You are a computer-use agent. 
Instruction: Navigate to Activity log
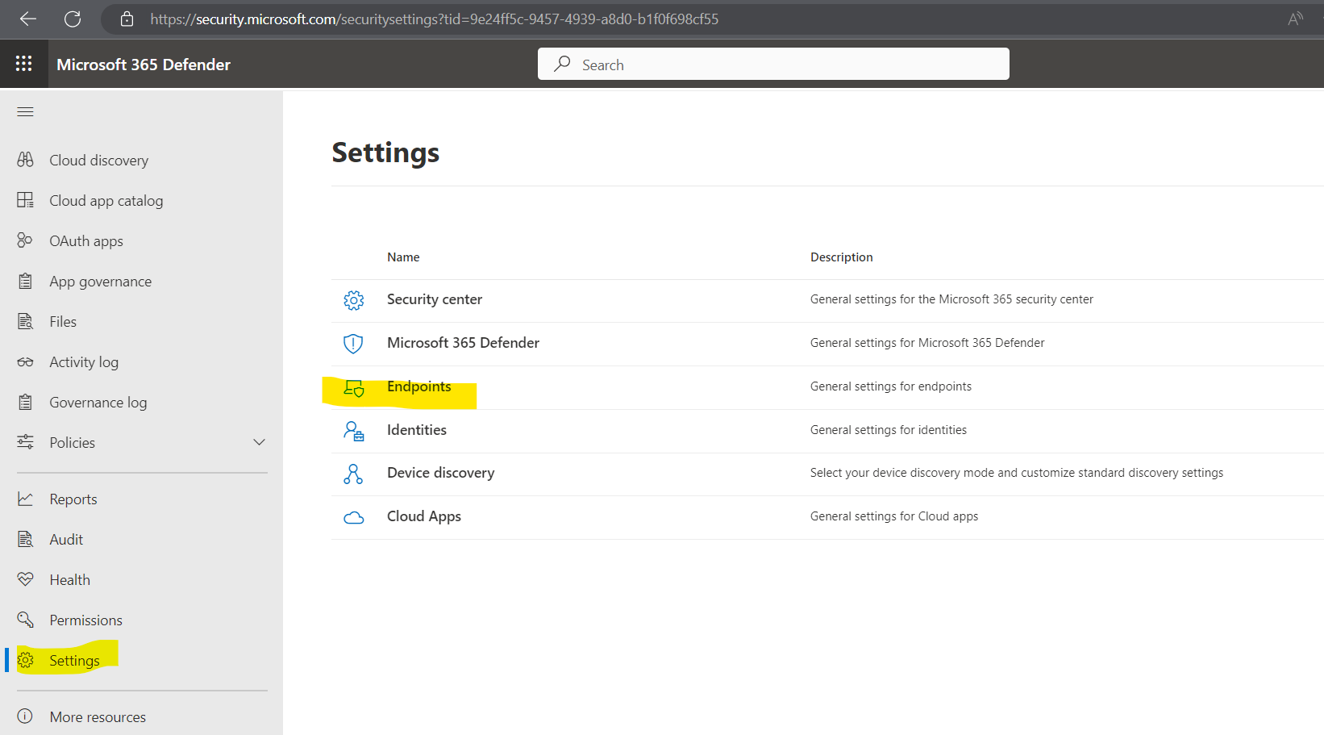[x=84, y=361]
